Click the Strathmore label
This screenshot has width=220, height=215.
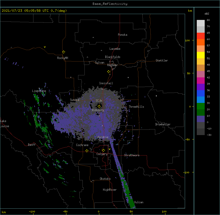click(132, 155)
